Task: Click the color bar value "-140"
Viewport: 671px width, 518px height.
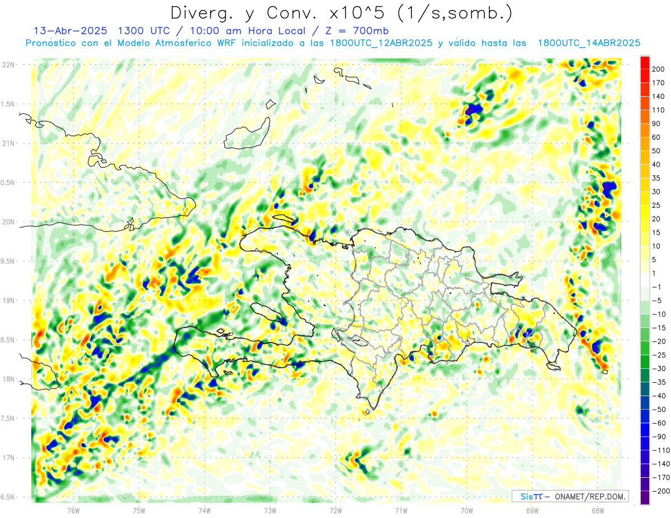Action: [x=660, y=464]
